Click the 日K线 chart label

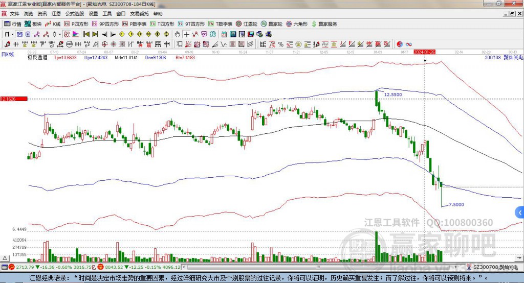coord(8,54)
